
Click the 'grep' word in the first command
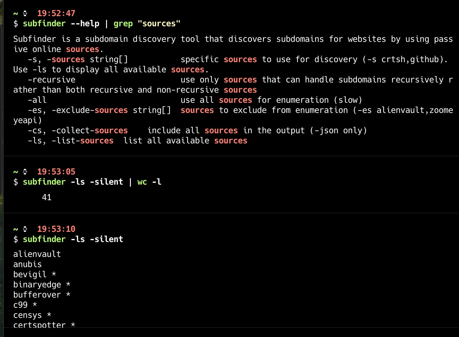point(123,24)
